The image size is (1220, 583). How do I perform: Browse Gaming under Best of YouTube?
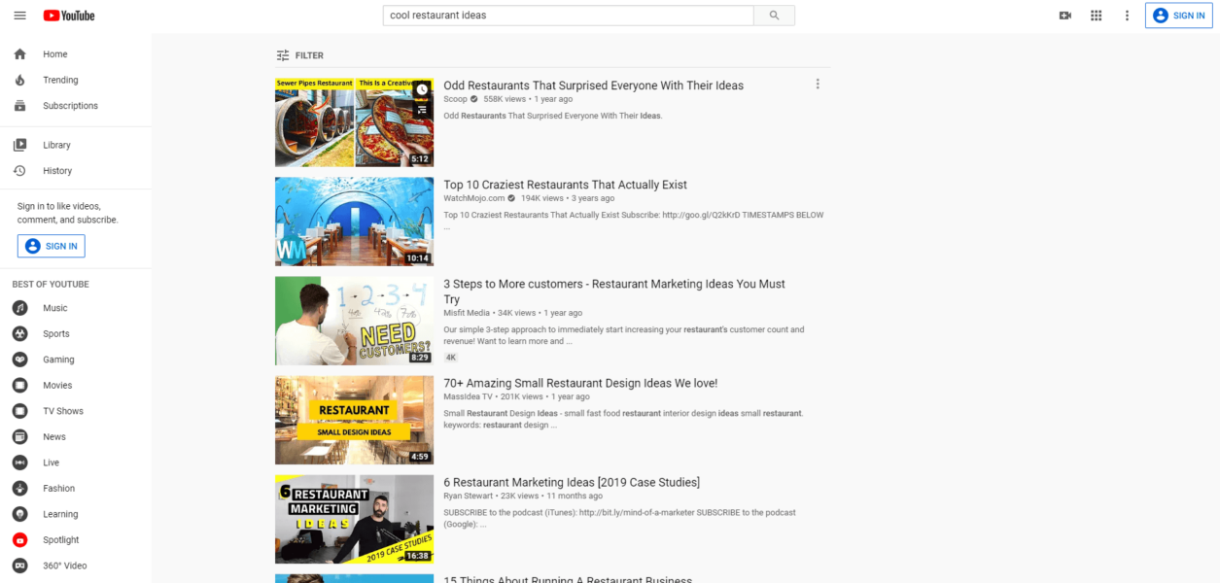click(58, 360)
